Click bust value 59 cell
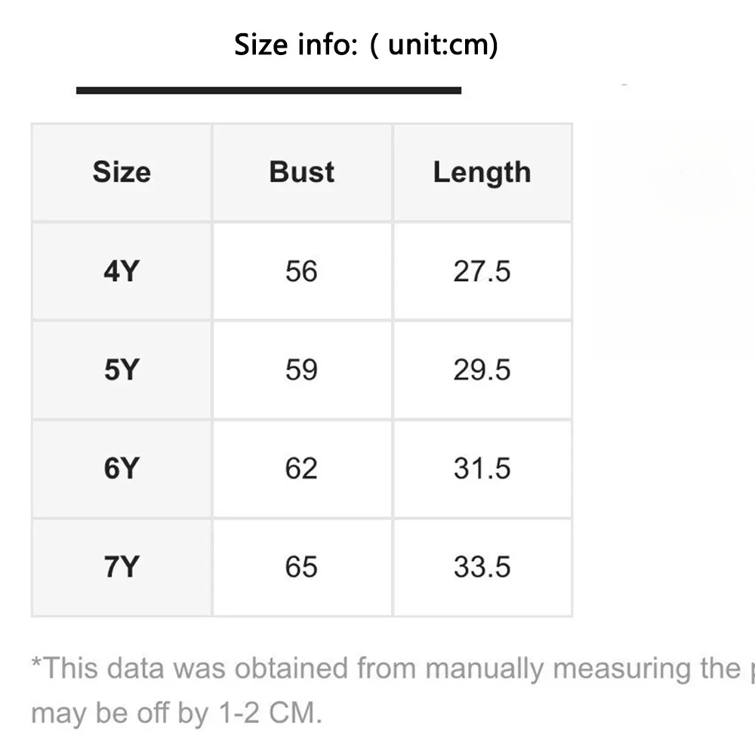Image resolution: width=755 pixels, height=755 pixels. click(x=302, y=370)
